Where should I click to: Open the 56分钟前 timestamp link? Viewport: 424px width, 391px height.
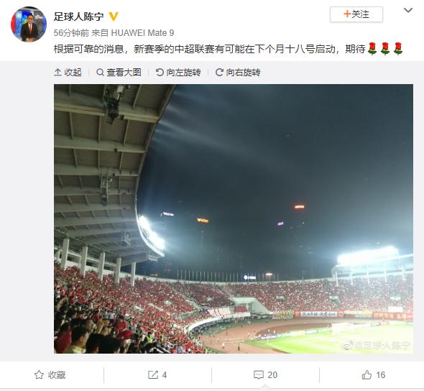click(x=71, y=33)
